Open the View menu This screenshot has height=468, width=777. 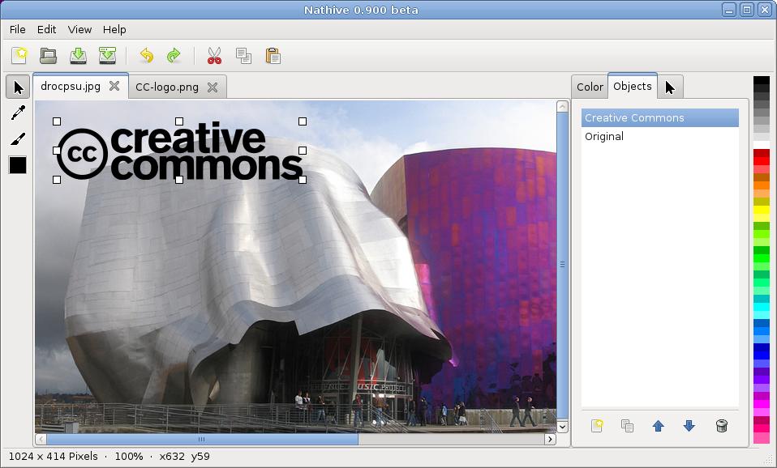(79, 30)
